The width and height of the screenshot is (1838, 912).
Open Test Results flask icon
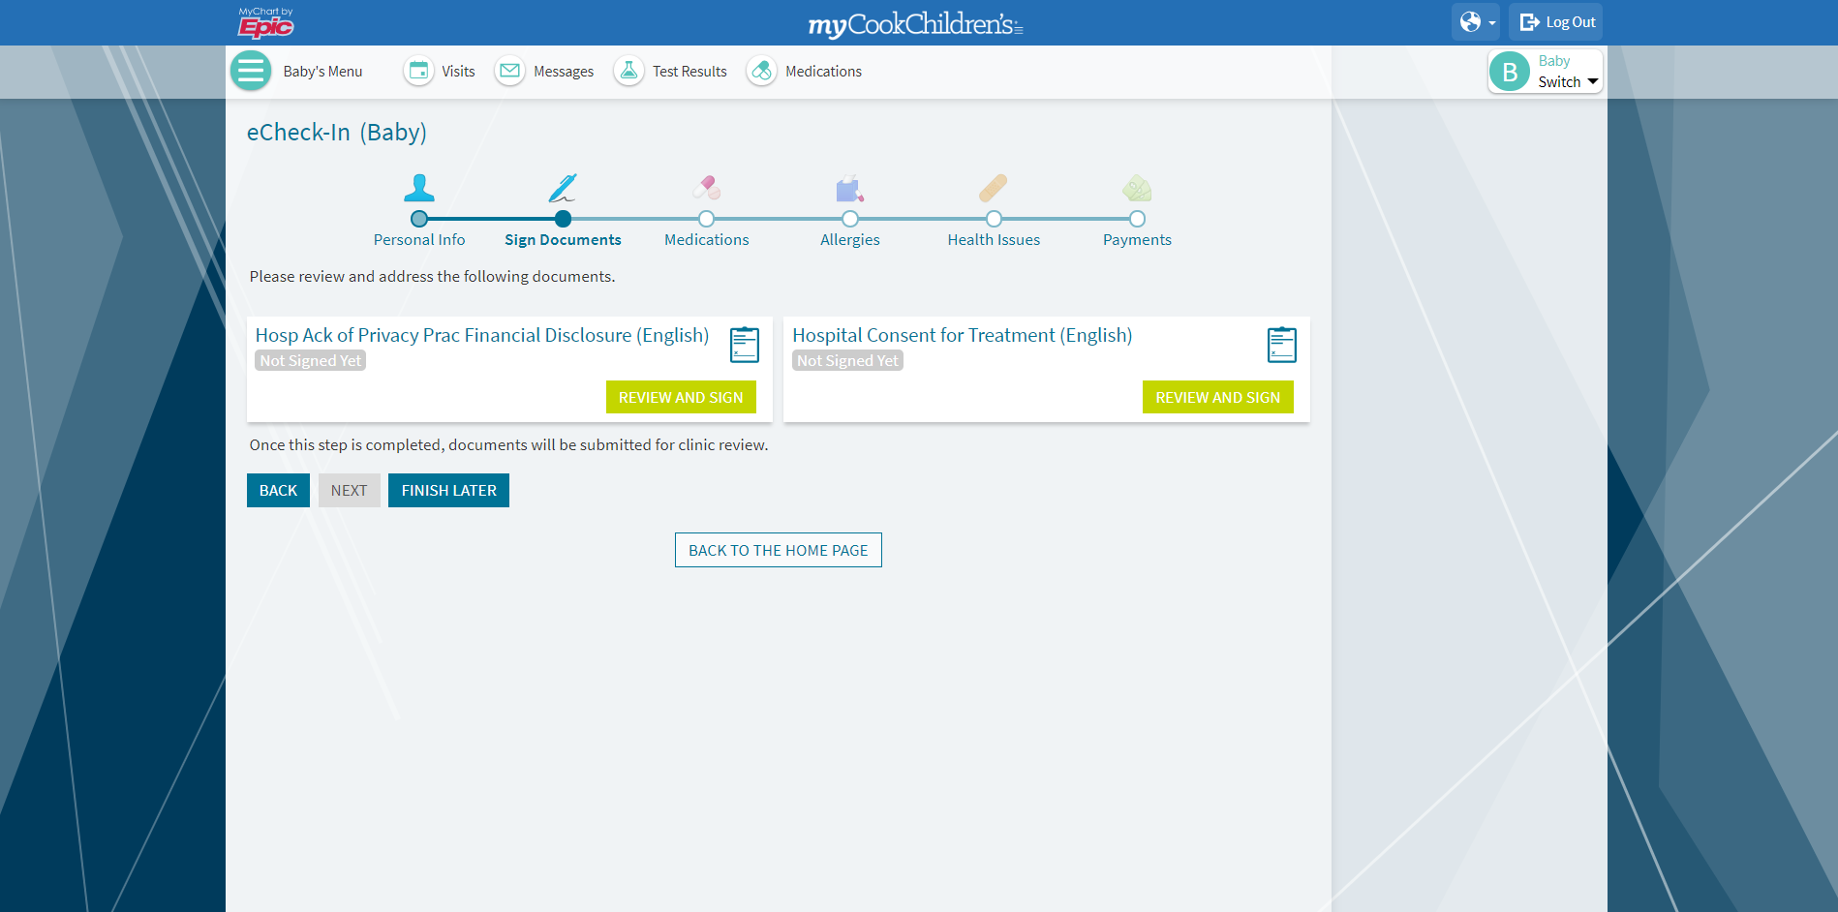[x=629, y=71]
